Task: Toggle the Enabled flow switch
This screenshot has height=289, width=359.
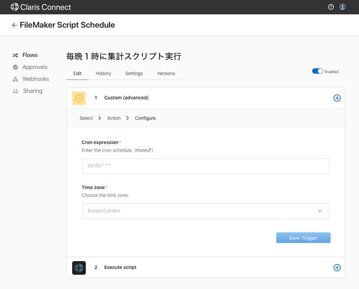Action: (318, 71)
